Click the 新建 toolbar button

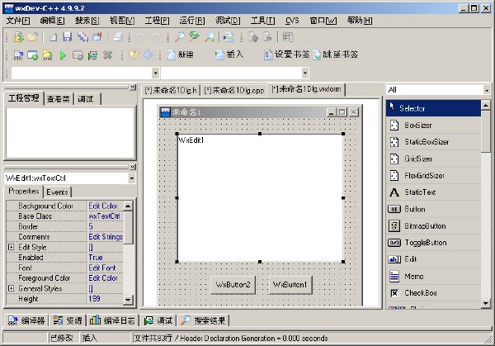tap(181, 55)
